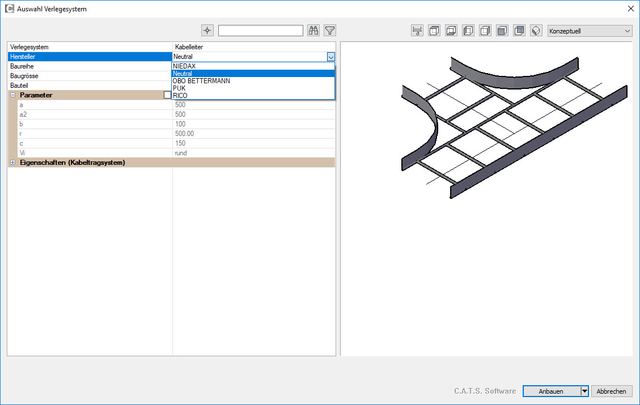This screenshot has width=640, height=405.
Task: Close the Hersteller dropdown via its arrow
Action: (330, 57)
